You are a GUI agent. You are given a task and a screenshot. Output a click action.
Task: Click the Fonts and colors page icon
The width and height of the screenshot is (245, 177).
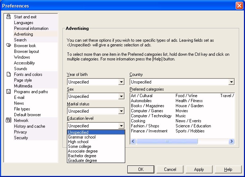click(x=9, y=74)
